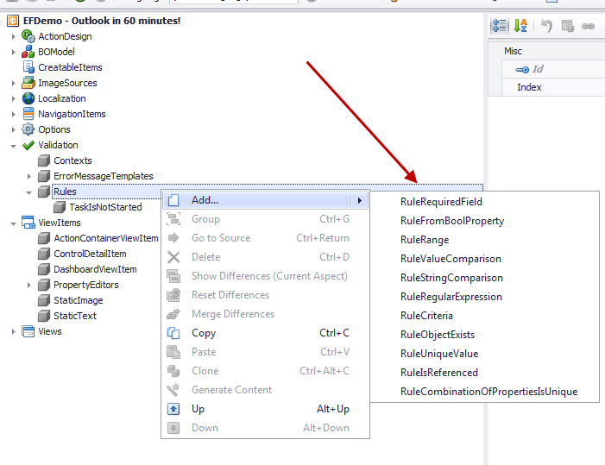This screenshot has height=465, width=605.
Task: Click the undo arrow icon in property grid toolbar
Action: pyautogui.click(x=546, y=26)
